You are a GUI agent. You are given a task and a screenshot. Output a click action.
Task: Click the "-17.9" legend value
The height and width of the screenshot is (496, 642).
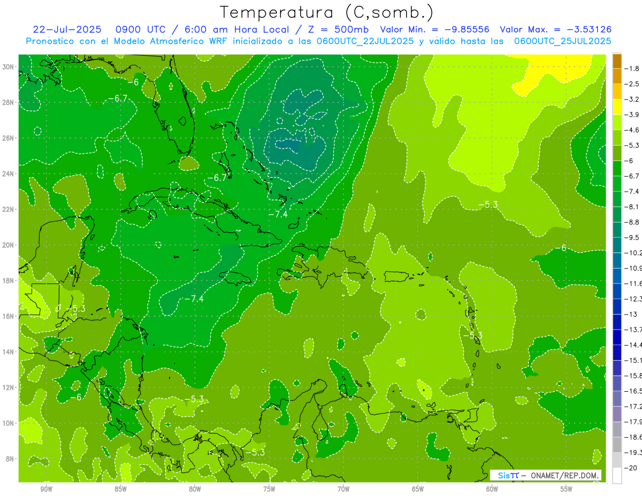[x=633, y=422]
